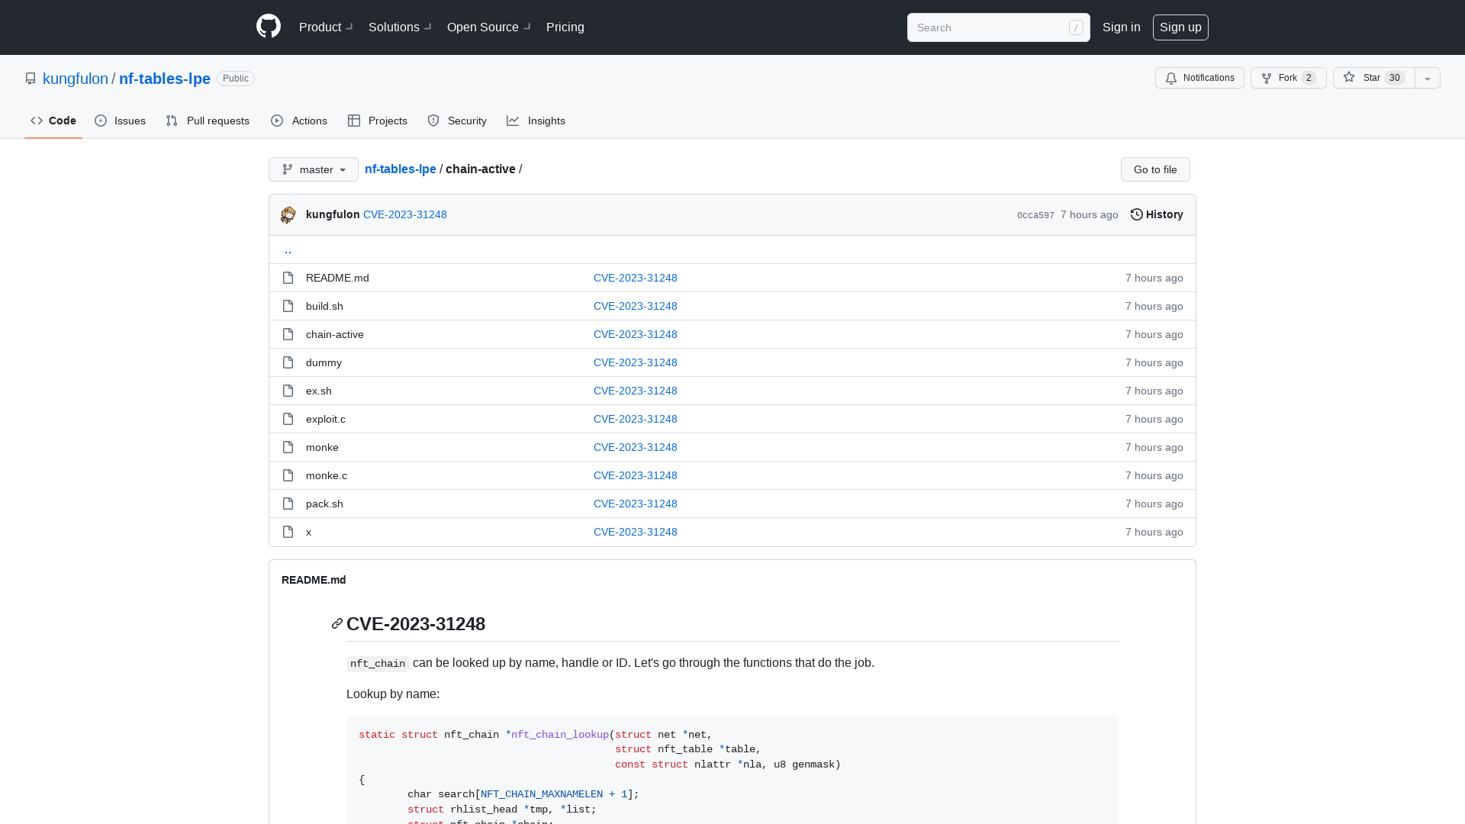Click the file icon next to README.md
The image size is (1465, 824).
coord(288,278)
